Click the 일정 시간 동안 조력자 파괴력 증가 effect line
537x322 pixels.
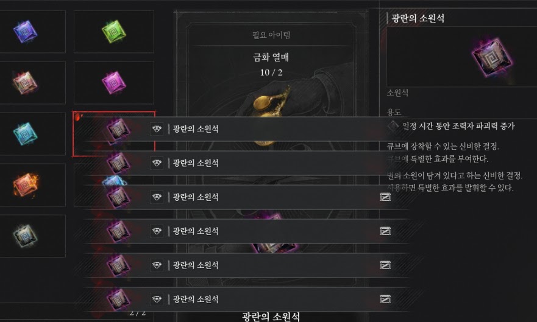pos(458,126)
